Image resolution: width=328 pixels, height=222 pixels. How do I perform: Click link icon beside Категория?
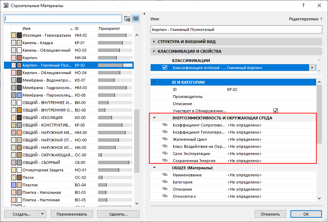(165, 182)
